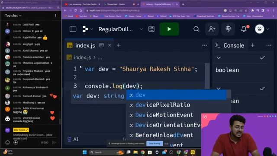
Task: Collapse the first console output chevron
Action: point(219,58)
